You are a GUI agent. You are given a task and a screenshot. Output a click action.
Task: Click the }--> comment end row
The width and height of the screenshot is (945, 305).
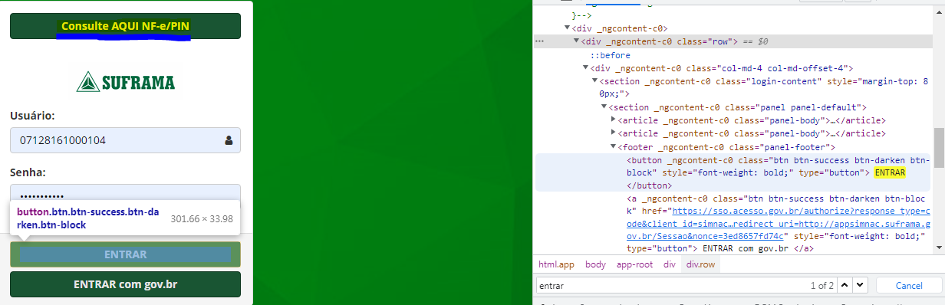pyautogui.click(x=582, y=15)
